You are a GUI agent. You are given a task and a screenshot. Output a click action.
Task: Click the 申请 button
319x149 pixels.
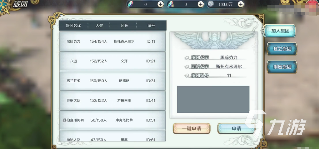point(236,128)
